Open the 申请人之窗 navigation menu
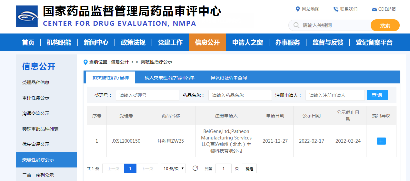 coord(247,43)
